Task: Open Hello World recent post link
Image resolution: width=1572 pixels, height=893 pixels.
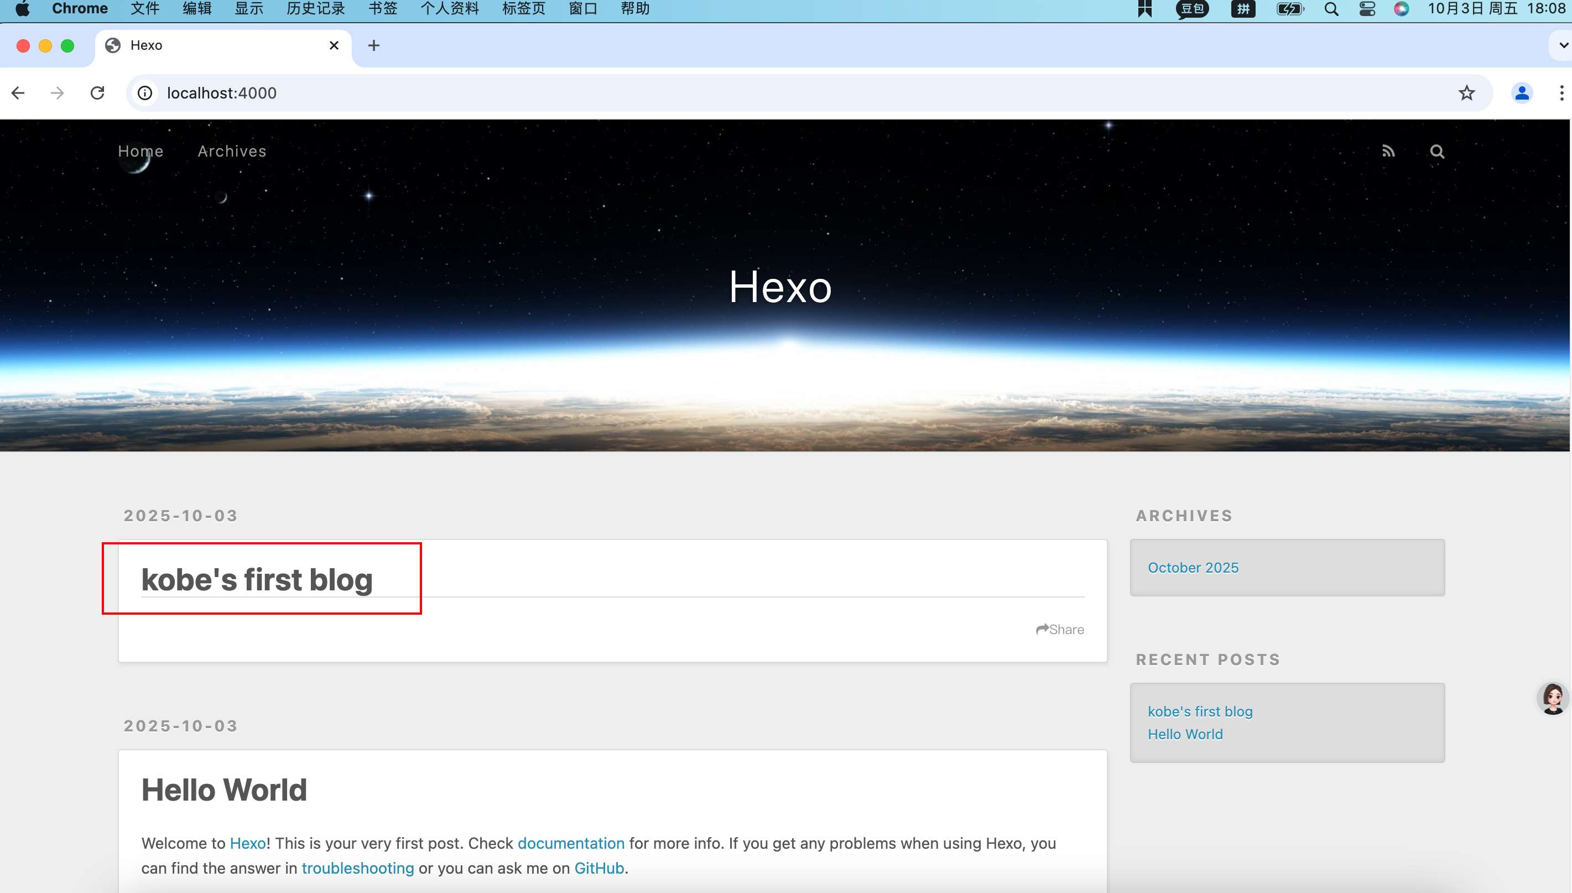Action: (x=1184, y=734)
